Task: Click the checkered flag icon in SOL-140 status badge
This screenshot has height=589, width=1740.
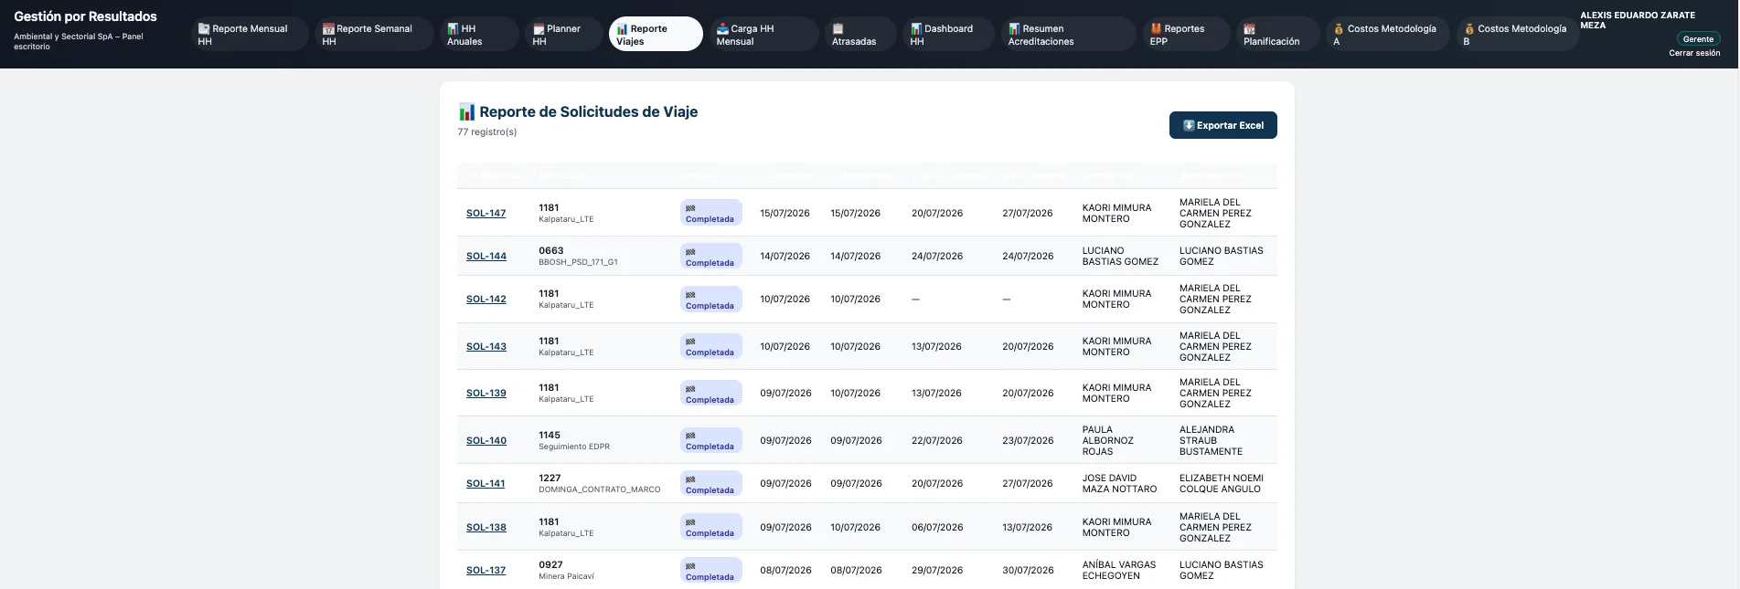Action: [690, 436]
